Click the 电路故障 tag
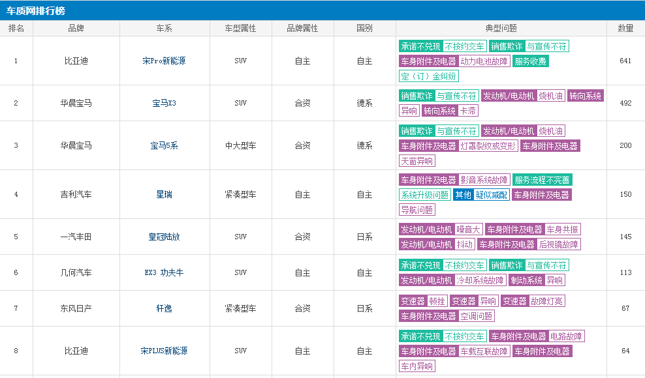This screenshot has width=645, height=378. pos(566,336)
